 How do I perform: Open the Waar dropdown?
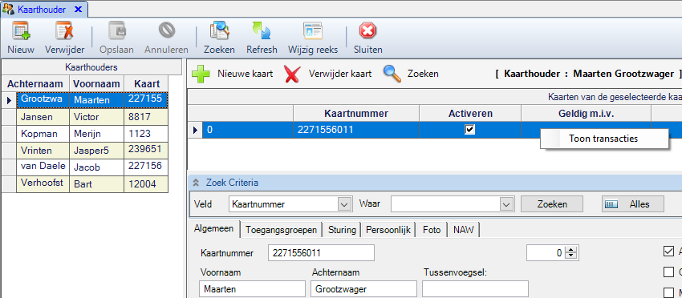coord(506,203)
